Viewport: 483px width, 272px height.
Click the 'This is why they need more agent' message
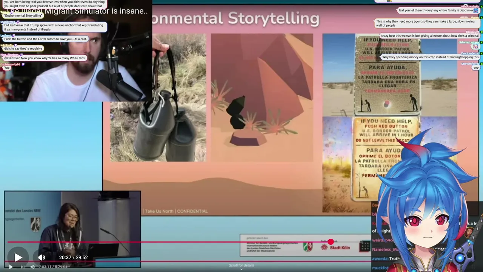427,23
